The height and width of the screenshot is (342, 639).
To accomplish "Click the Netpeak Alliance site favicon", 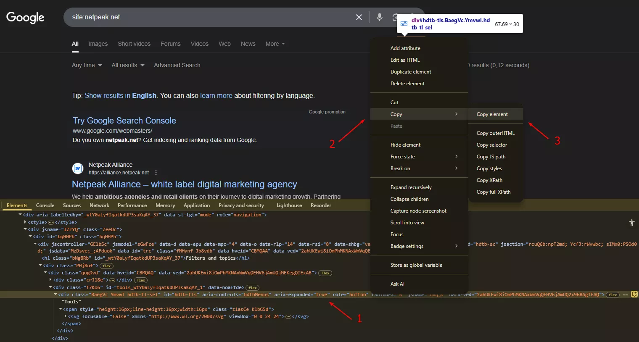I will (78, 168).
